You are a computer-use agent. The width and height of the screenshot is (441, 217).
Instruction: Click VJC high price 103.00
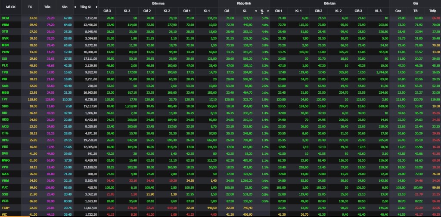pos(401,188)
